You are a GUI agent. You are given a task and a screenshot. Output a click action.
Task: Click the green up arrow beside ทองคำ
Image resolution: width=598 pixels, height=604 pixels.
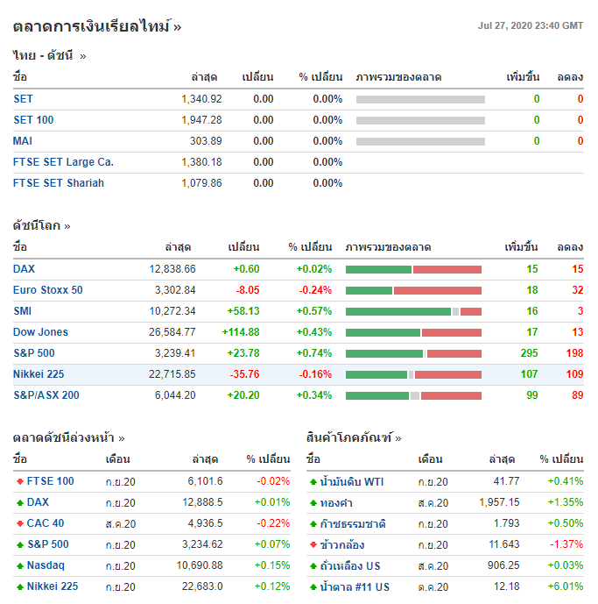[313, 502]
